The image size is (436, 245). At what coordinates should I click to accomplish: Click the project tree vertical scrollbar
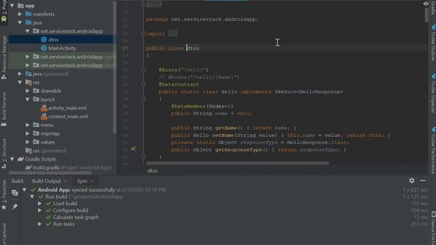(114, 67)
